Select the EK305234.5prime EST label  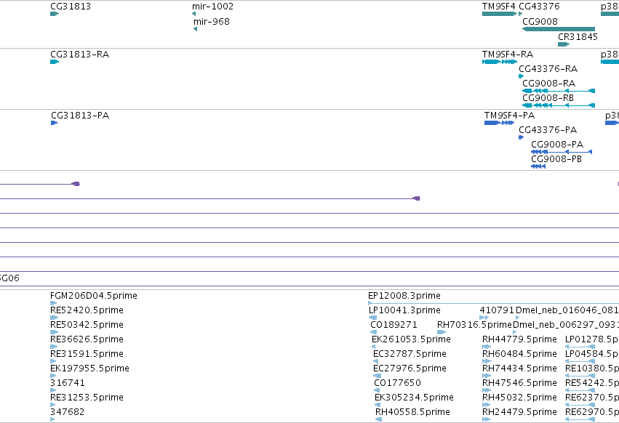point(414,398)
